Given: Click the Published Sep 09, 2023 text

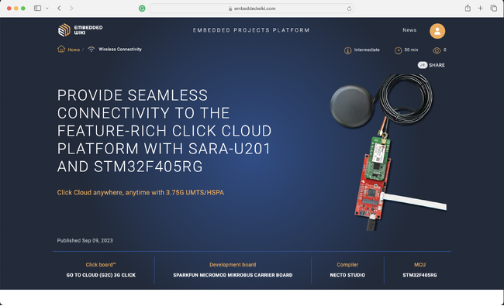Looking at the screenshot, I should coord(85,240).
